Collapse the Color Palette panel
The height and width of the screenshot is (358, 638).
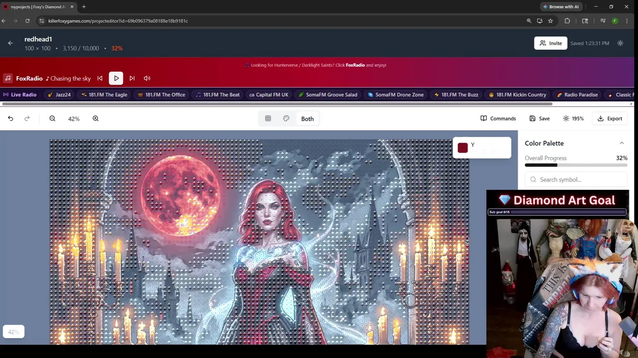pyautogui.click(x=622, y=143)
